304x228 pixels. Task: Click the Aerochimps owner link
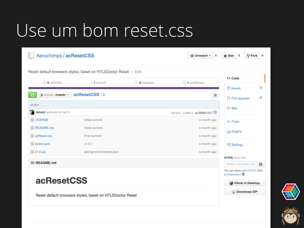(49, 56)
